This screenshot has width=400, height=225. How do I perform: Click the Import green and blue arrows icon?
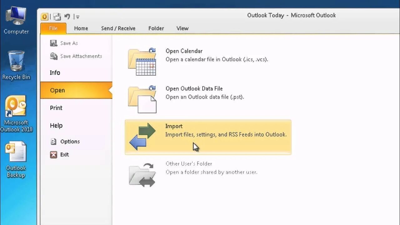[142, 137]
